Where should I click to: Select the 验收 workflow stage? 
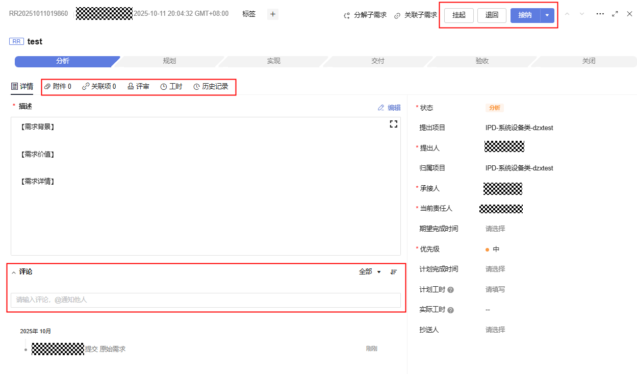pos(482,61)
